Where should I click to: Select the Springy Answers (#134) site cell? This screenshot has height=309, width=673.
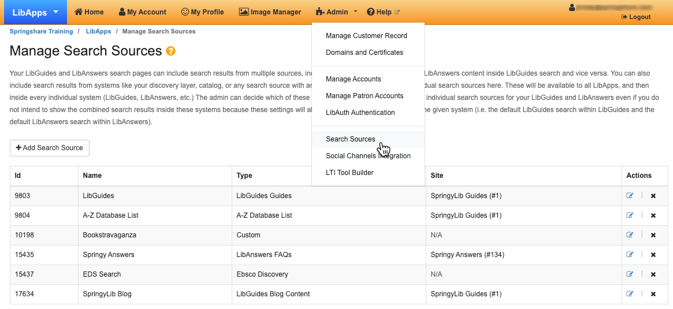coord(523,255)
